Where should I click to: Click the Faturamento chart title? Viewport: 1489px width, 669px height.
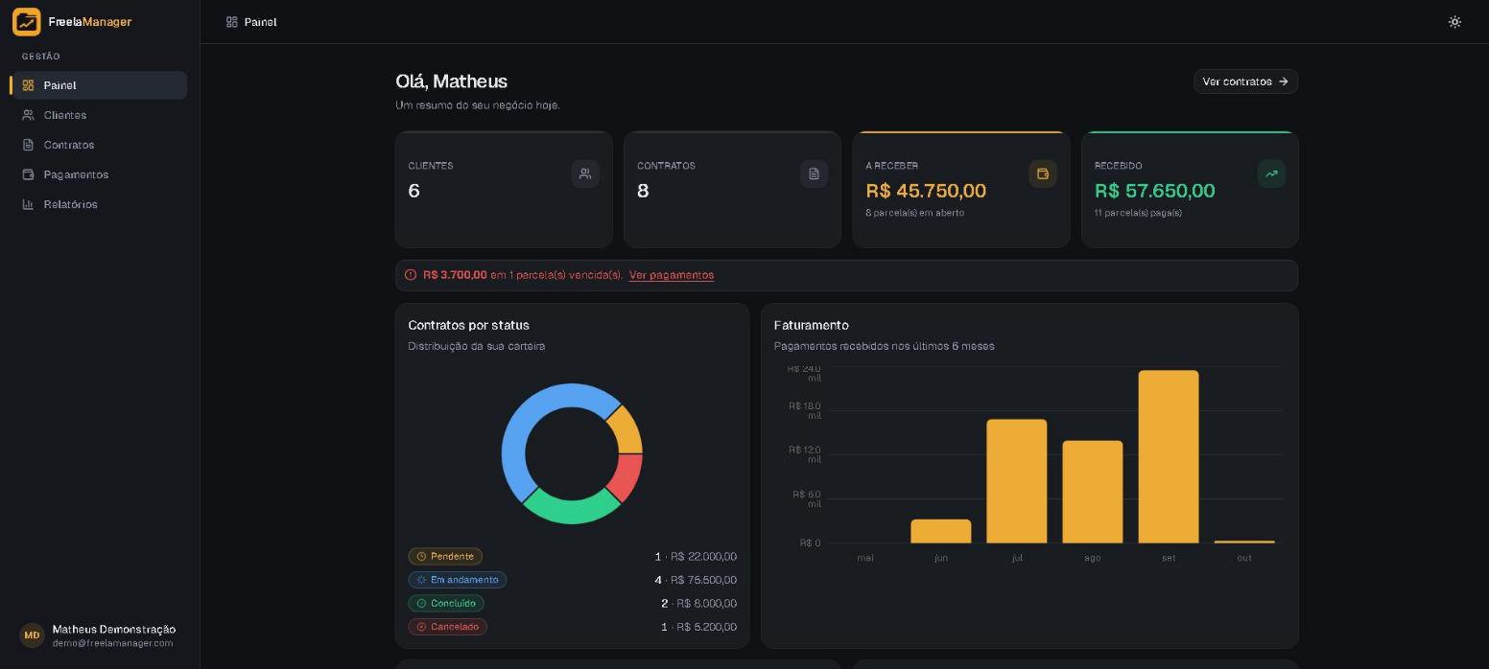point(812,326)
